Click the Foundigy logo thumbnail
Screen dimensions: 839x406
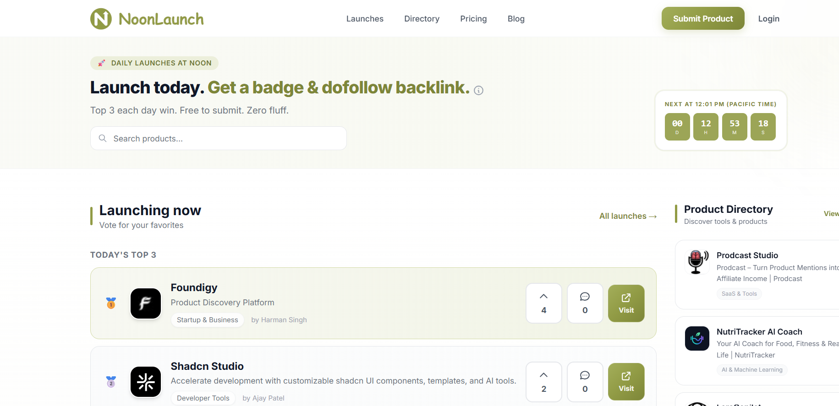coord(146,303)
